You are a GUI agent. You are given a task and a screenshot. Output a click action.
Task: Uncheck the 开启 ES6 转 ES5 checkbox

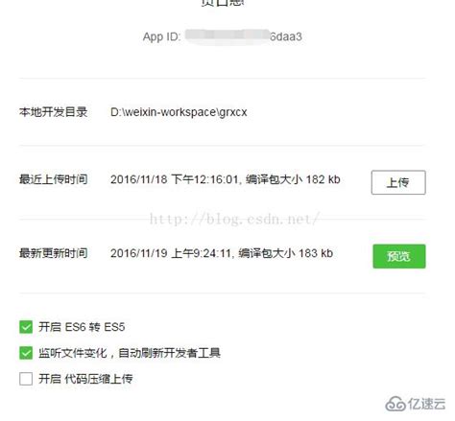[x=26, y=327]
